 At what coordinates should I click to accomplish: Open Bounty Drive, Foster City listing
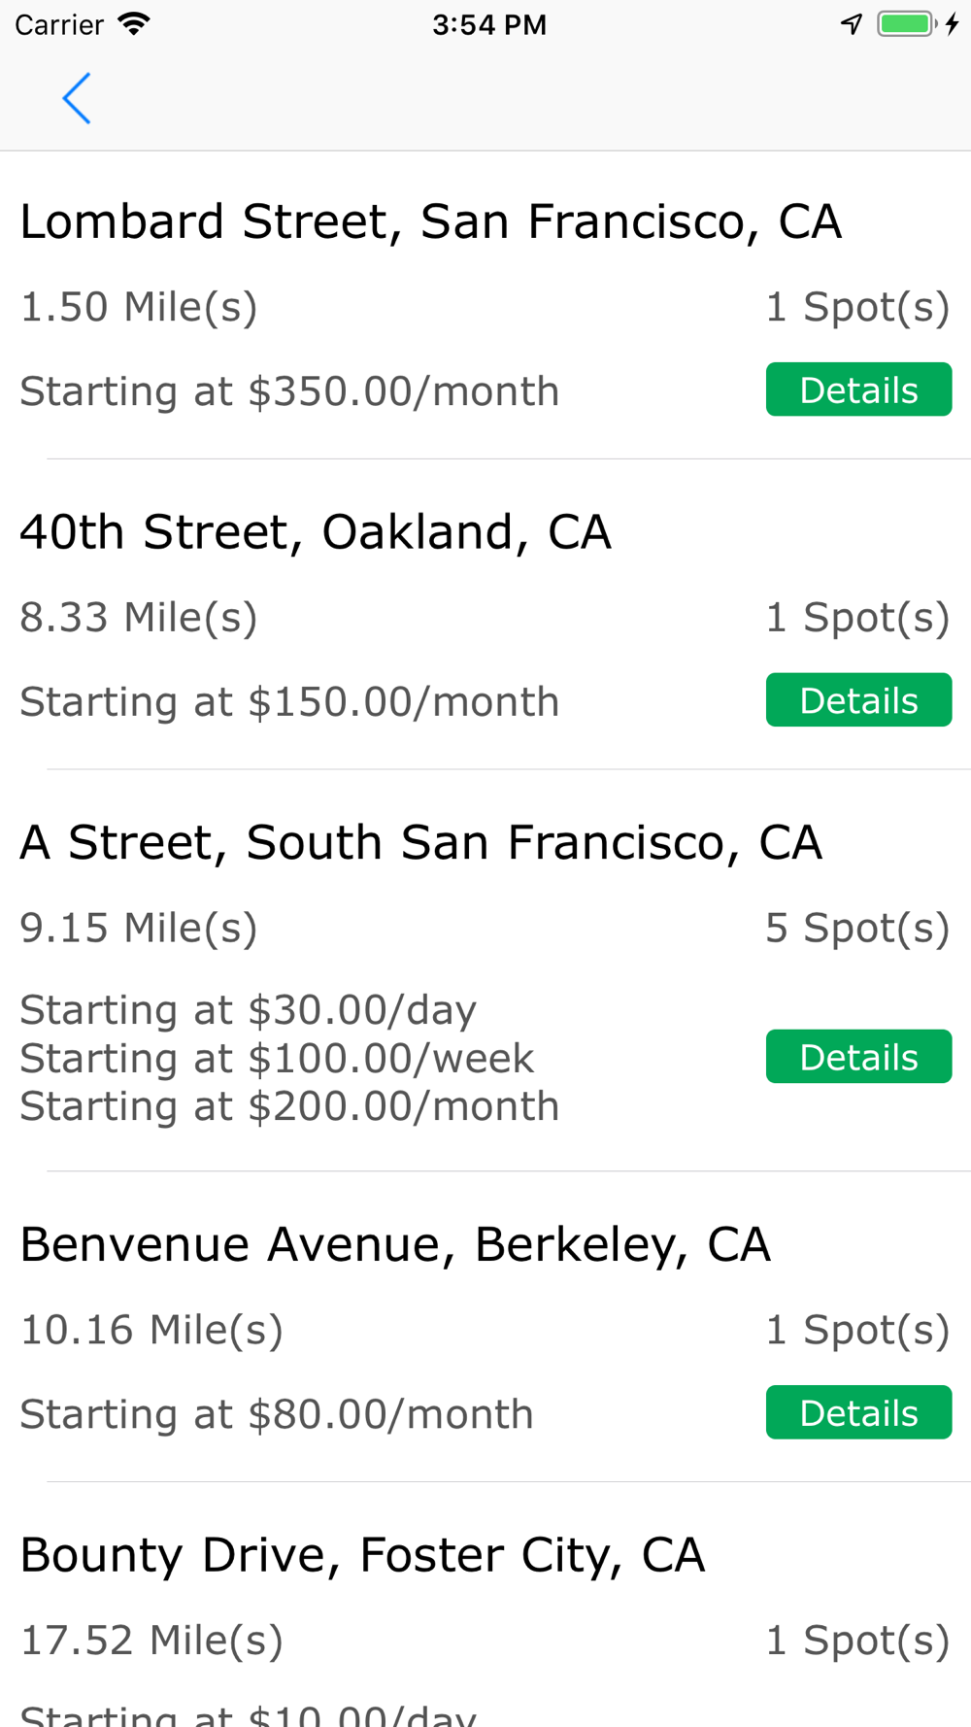pyautogui.click(x=362, y=1555)
